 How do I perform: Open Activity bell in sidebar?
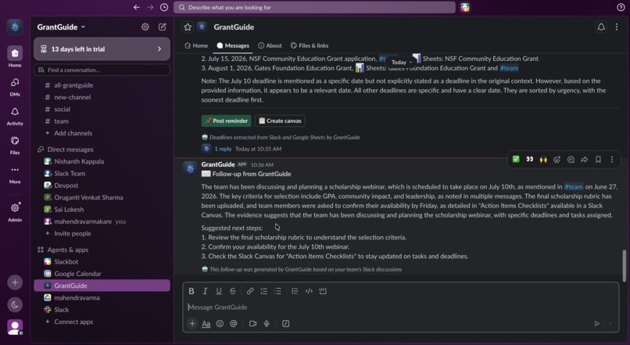click(x=15, y=111)
